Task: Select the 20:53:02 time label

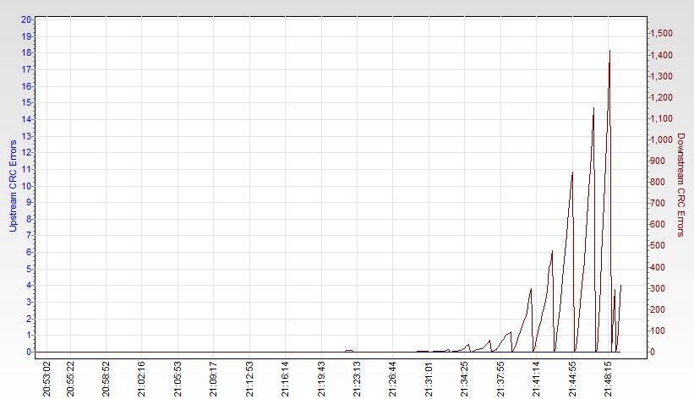Action: click(46, 379)
